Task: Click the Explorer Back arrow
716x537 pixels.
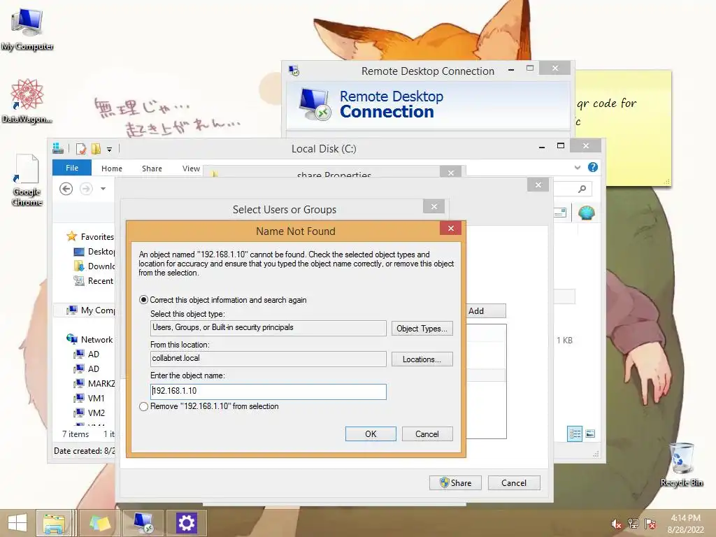Action: point(66,189)
